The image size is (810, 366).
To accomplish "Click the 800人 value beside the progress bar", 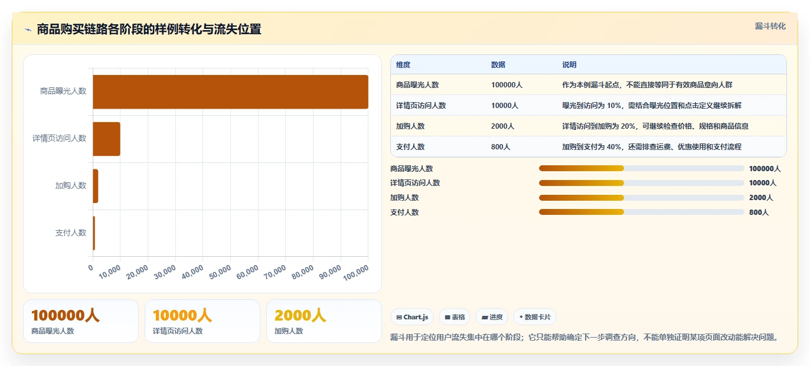I will tap(759, 212).
